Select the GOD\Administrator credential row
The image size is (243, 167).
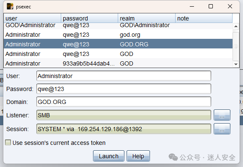(118, 25)
